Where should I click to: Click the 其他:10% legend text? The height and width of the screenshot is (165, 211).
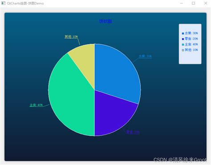click(191, 50)
